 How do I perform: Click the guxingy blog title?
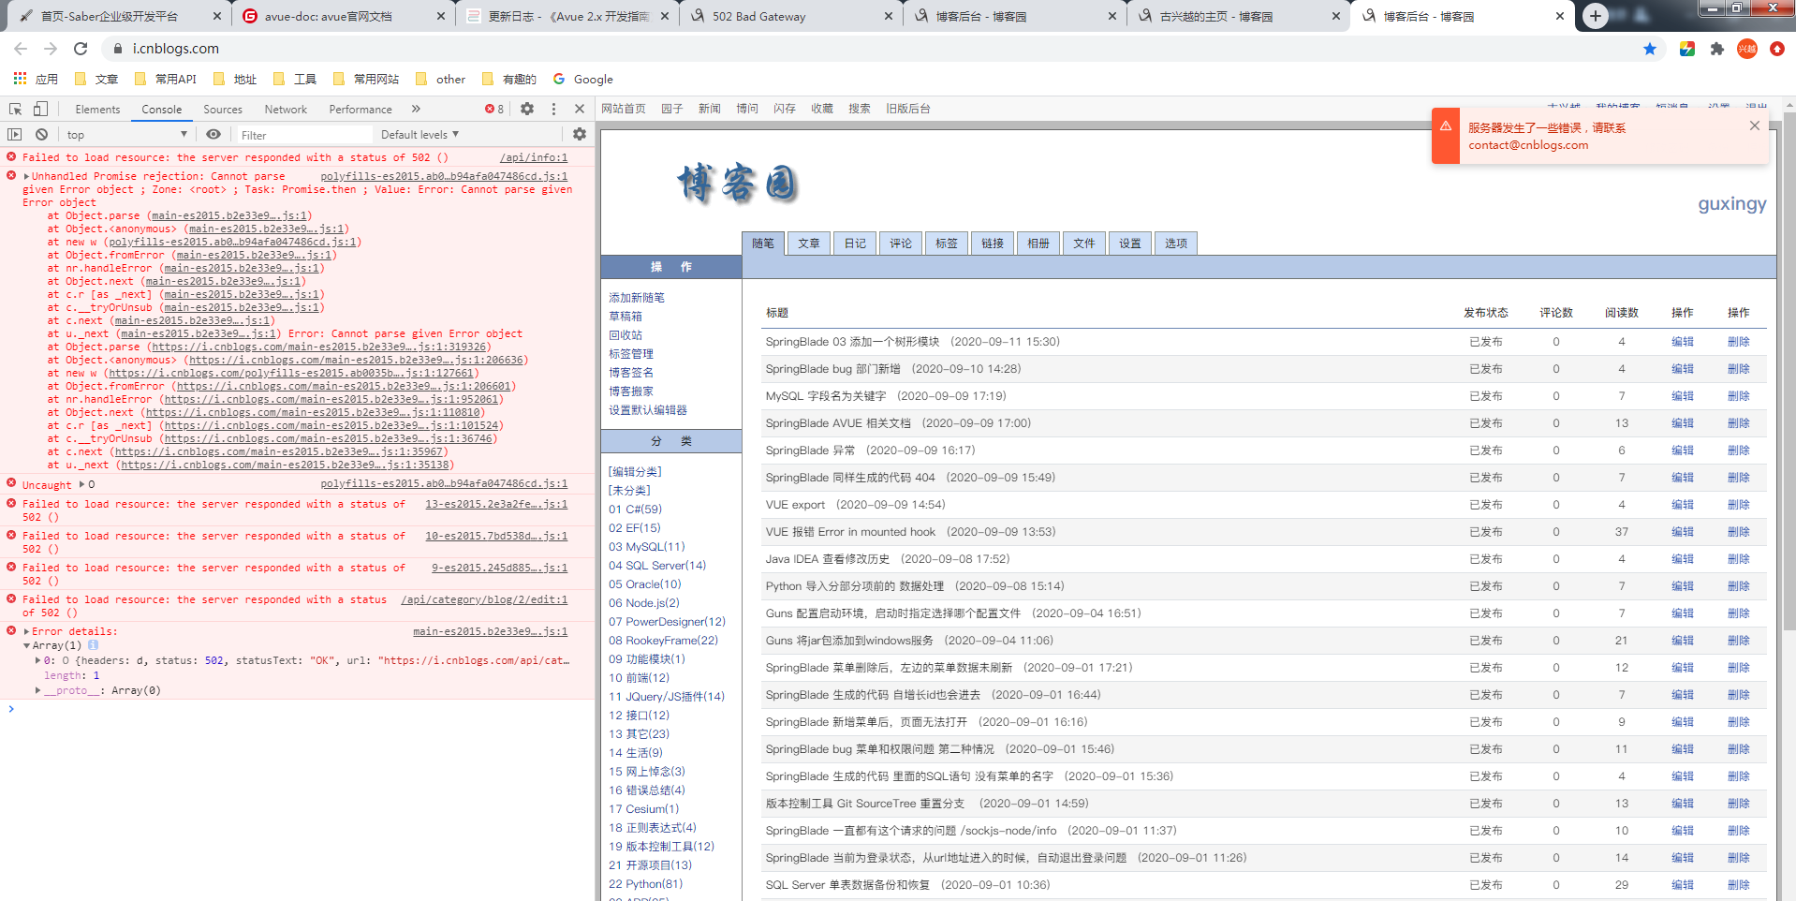click(x=1732, y=204)
